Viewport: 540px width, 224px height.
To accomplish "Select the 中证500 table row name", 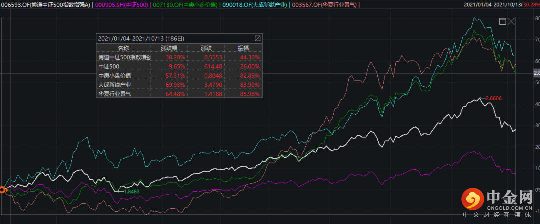I will [x=108, y=66].
